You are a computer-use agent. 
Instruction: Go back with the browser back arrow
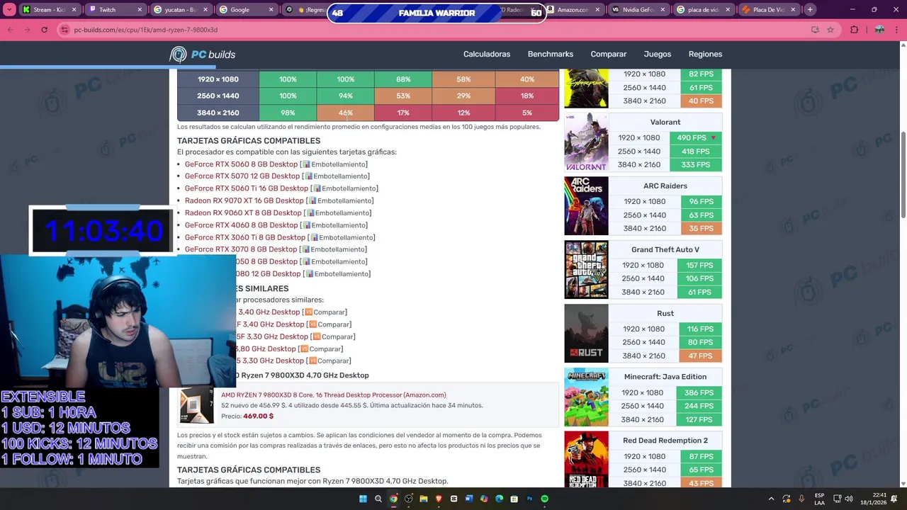(11, 30)
